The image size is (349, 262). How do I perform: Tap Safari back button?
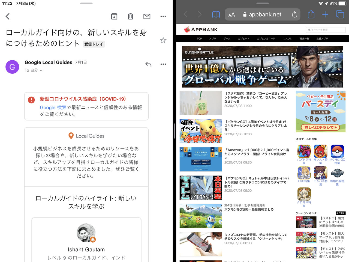tap(186, 14)
